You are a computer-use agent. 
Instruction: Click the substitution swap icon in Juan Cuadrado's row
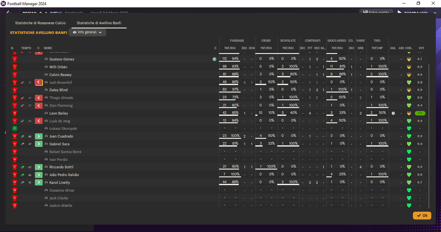tap(22, 136)
